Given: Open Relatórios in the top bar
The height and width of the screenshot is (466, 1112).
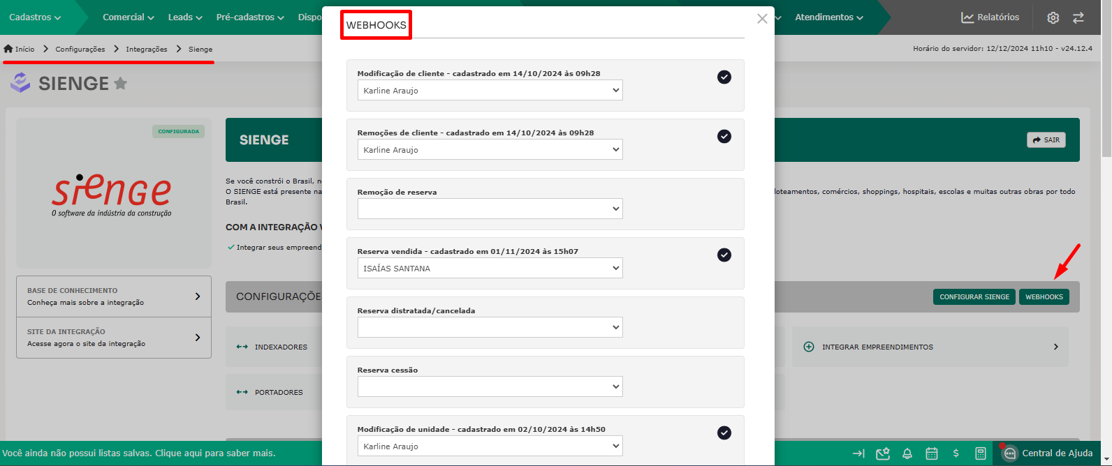Looking at the screenshot, I should click(x=990, y=17).
